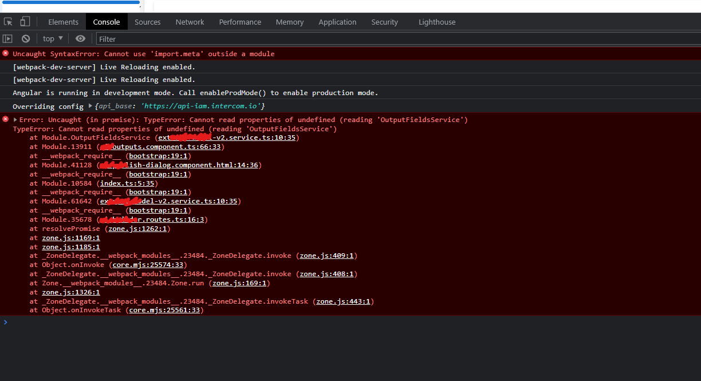Screen dimensions: 701x381
Task: Create live expression with eye icon
Action: (80, 38)
